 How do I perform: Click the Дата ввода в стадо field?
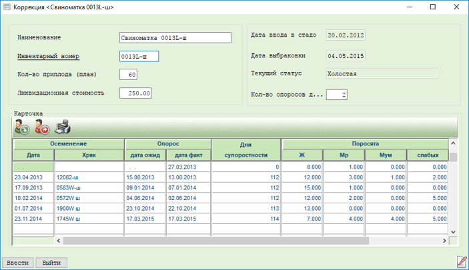pyautogui.click(x=345, y=35)
